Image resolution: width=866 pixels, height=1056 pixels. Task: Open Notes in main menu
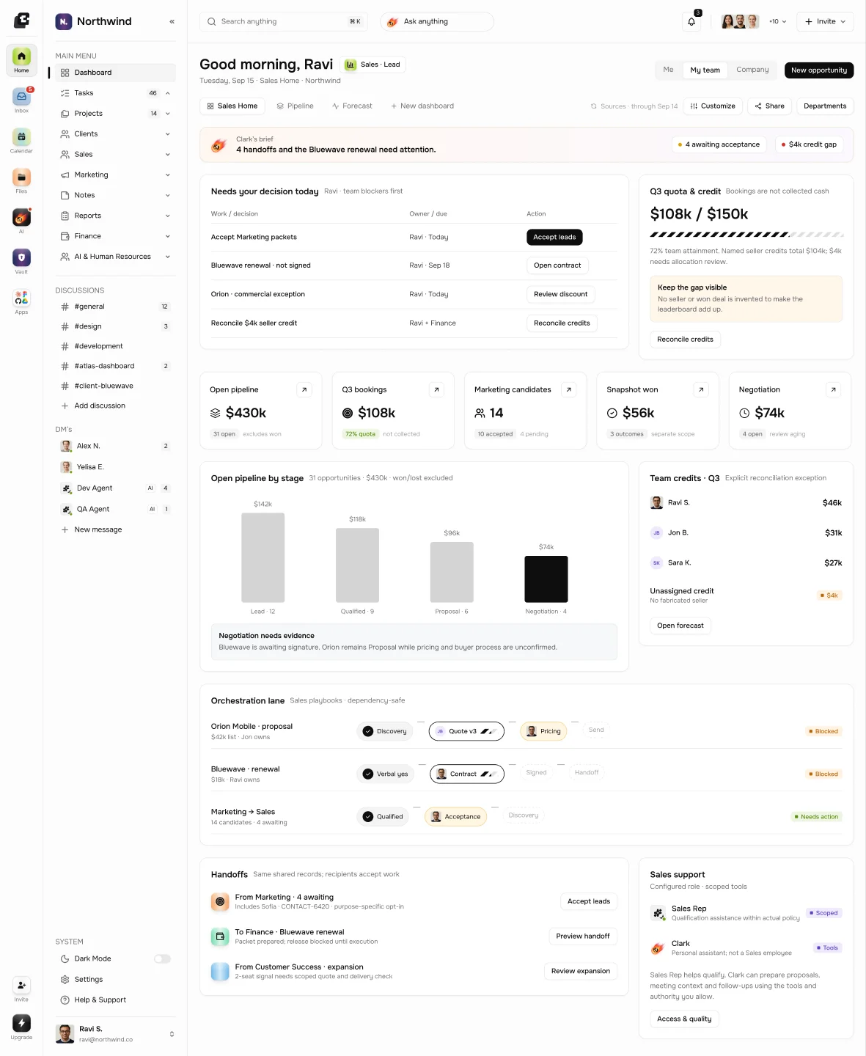coord(115,195)
